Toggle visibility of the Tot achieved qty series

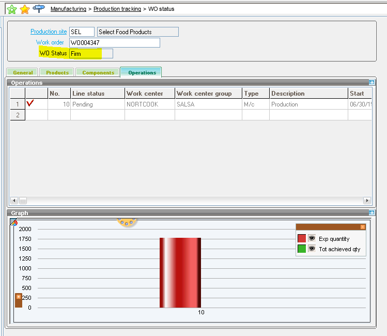(x=312, y=249)
